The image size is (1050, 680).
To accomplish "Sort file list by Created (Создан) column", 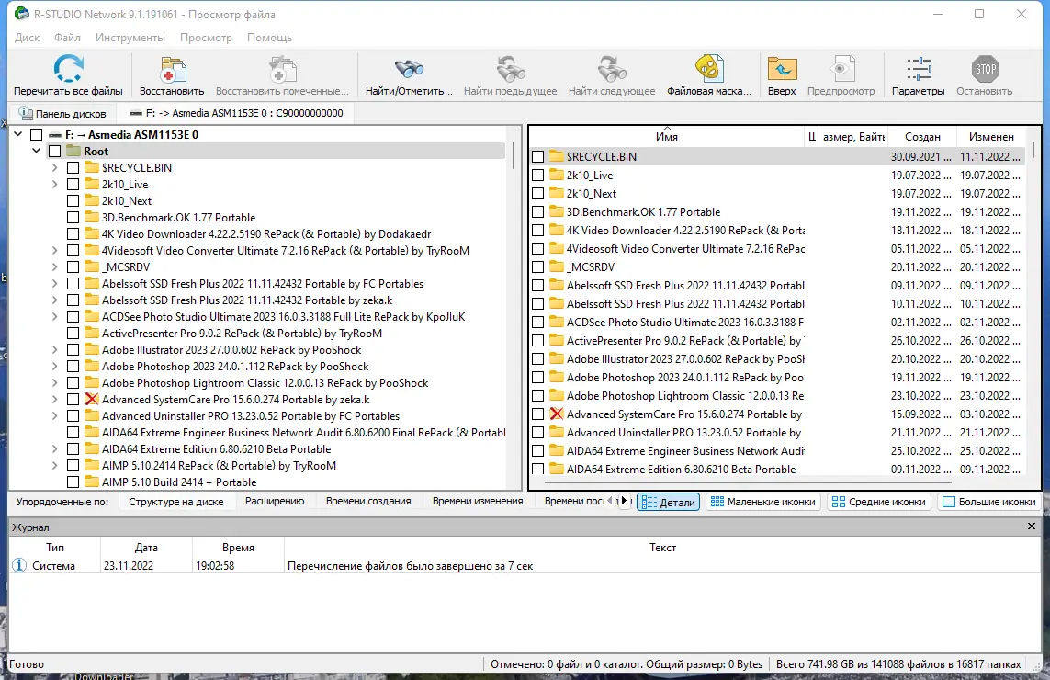I will pyautogui.click(x=922, y=137).
